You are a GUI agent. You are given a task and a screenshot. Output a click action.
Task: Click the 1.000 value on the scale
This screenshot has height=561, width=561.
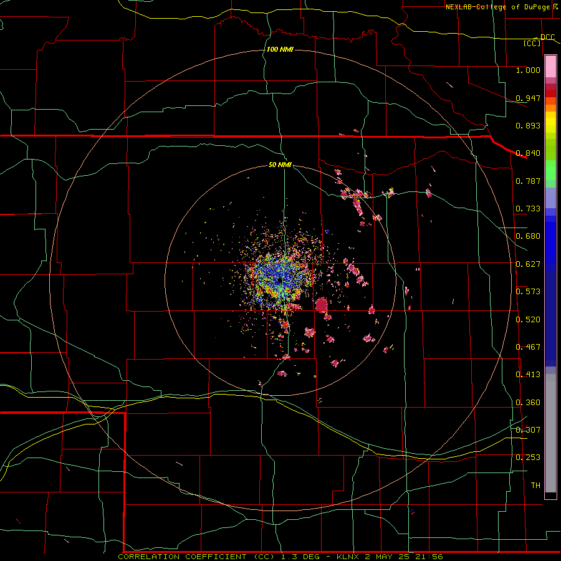[x=528, y=70]
